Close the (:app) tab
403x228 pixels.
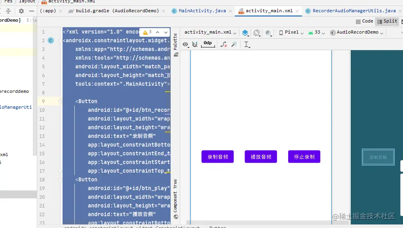coord(61,11)
